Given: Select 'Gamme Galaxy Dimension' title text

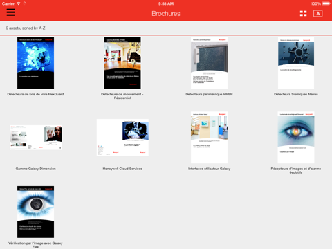Looking at the screenshot, I should click(36, 169).
